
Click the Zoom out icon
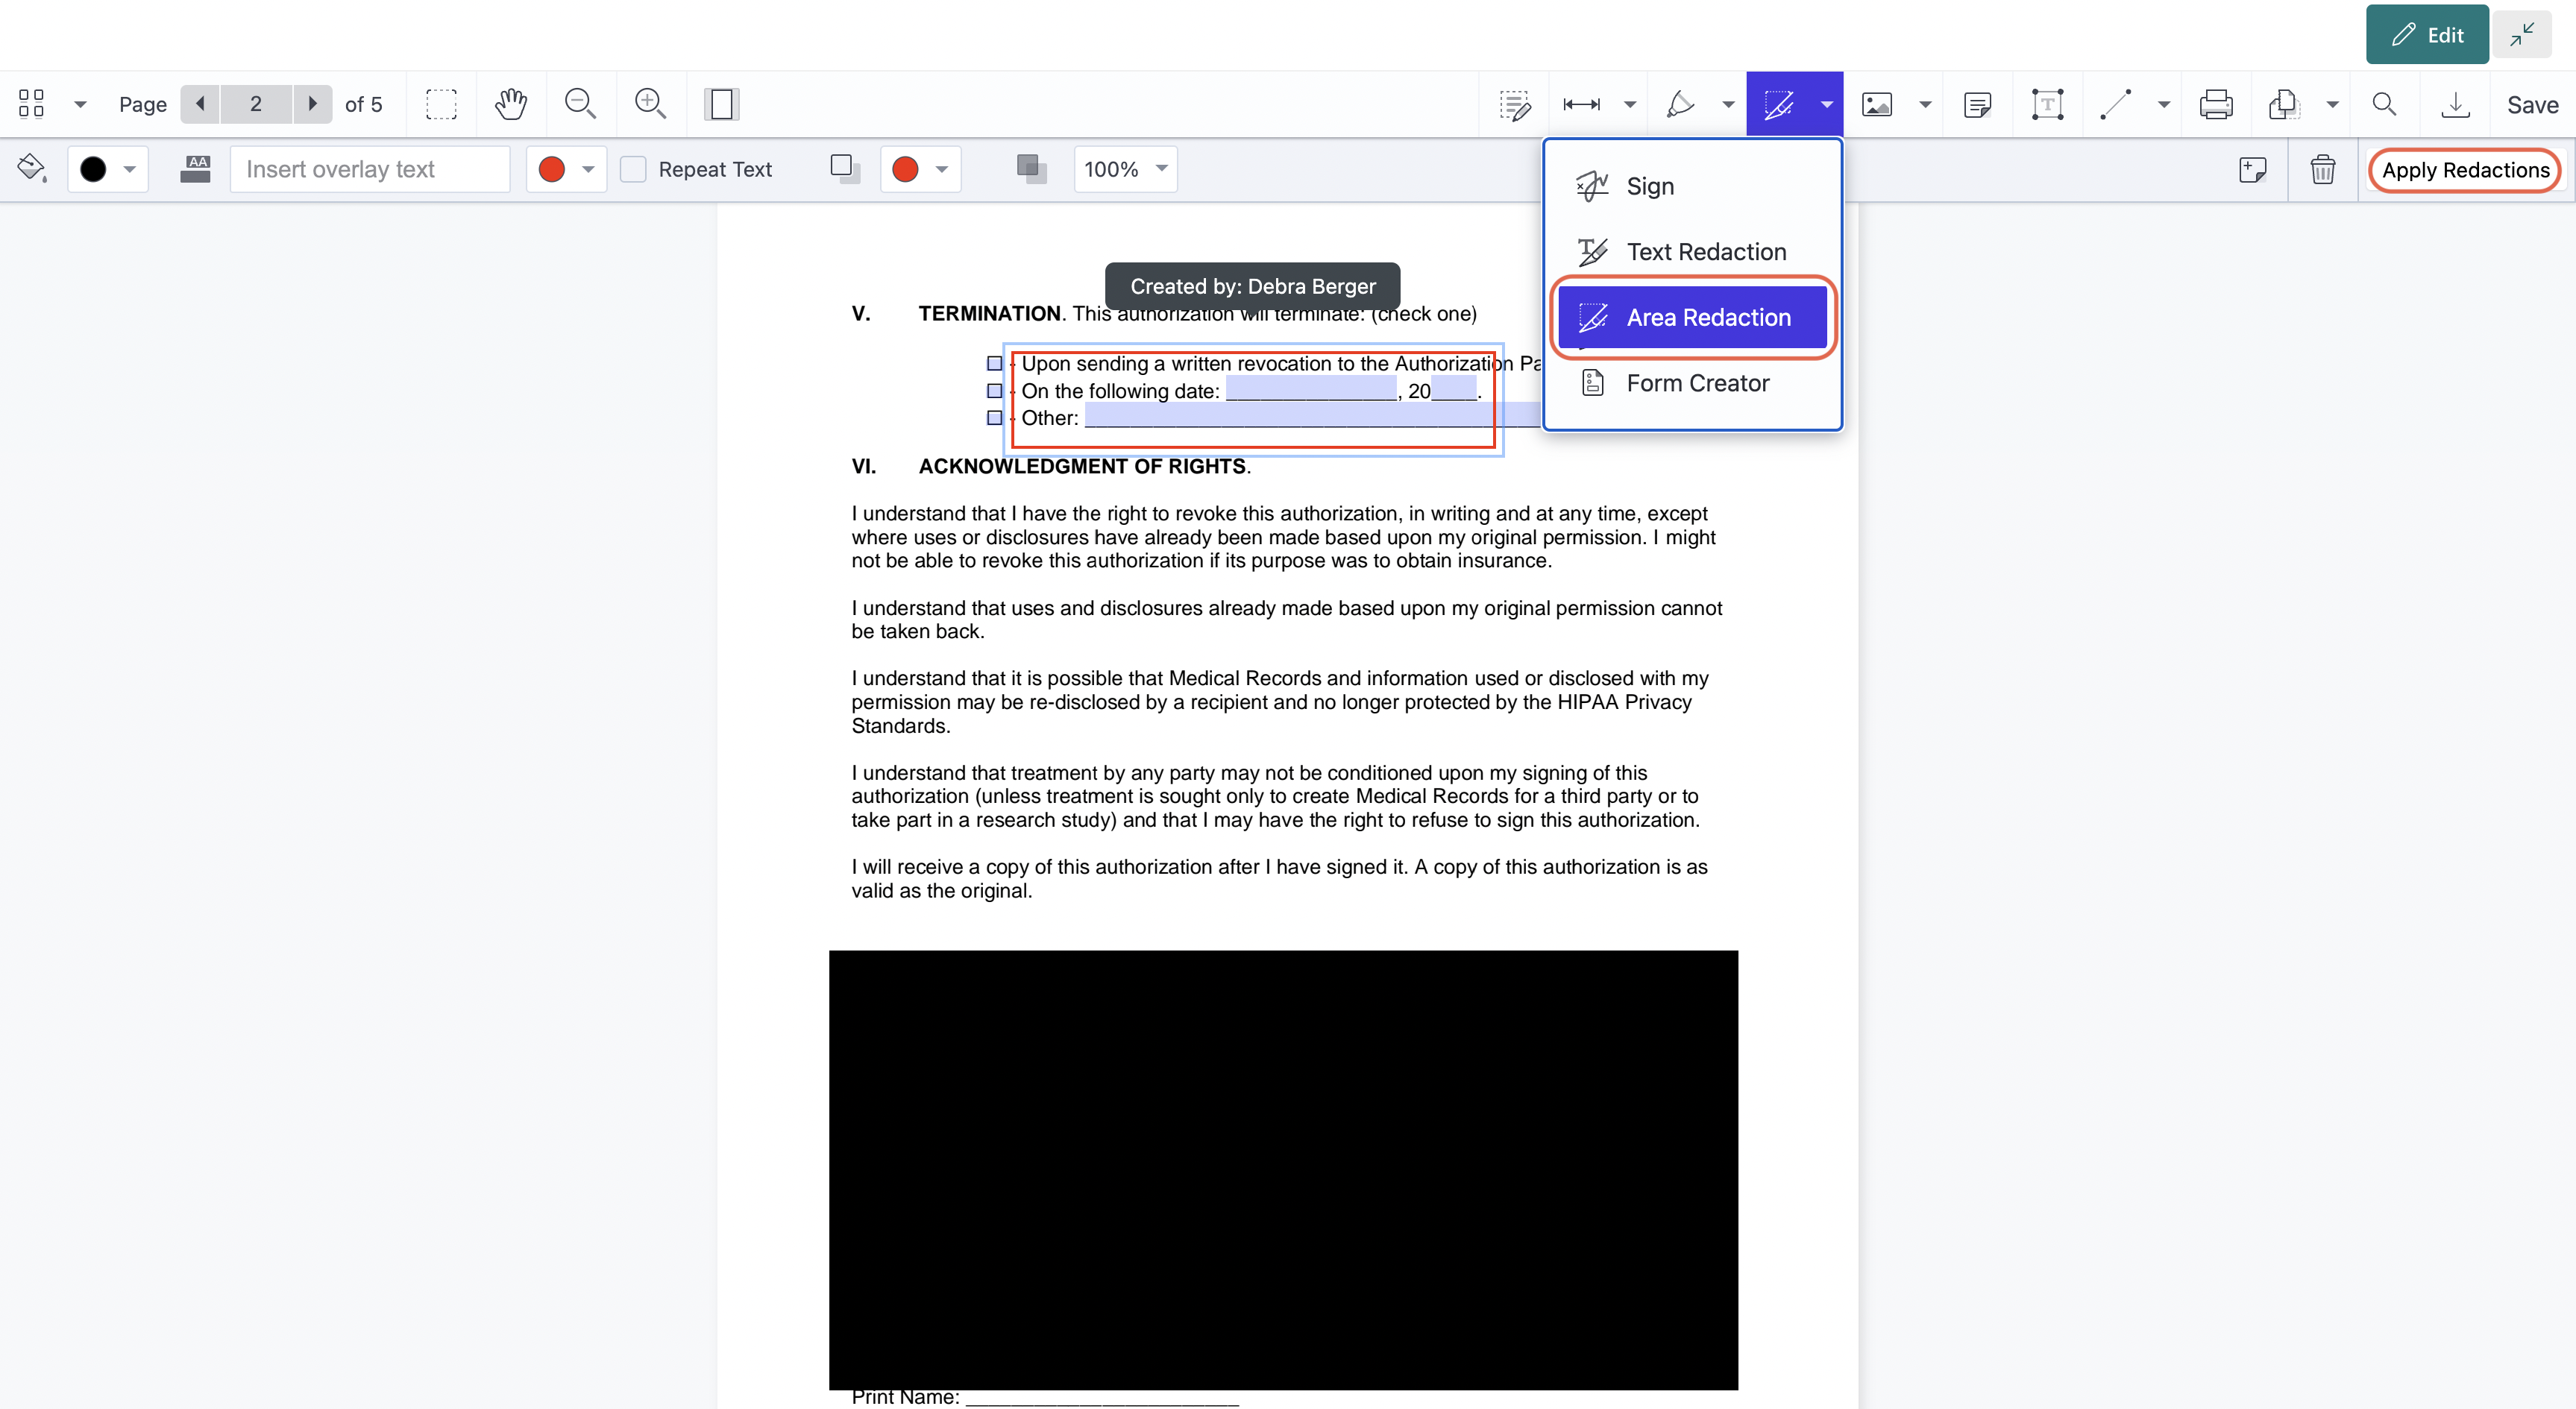(580, 103)
